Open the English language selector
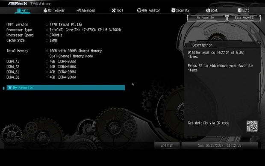Screen dimensions: 265x166 pos(167,145)
